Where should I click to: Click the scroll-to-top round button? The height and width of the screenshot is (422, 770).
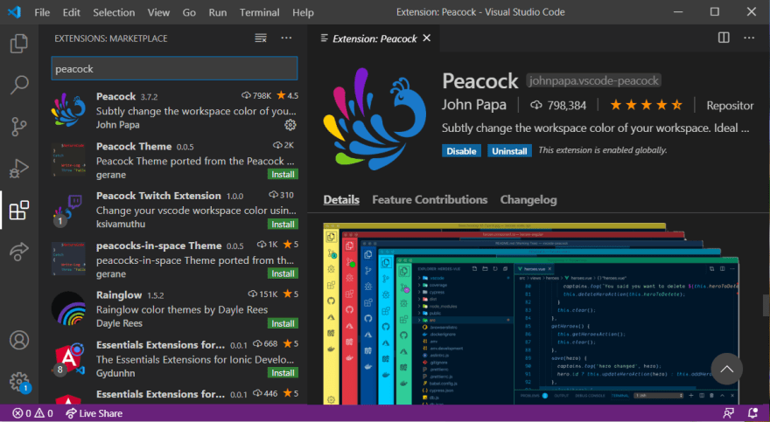726,369
